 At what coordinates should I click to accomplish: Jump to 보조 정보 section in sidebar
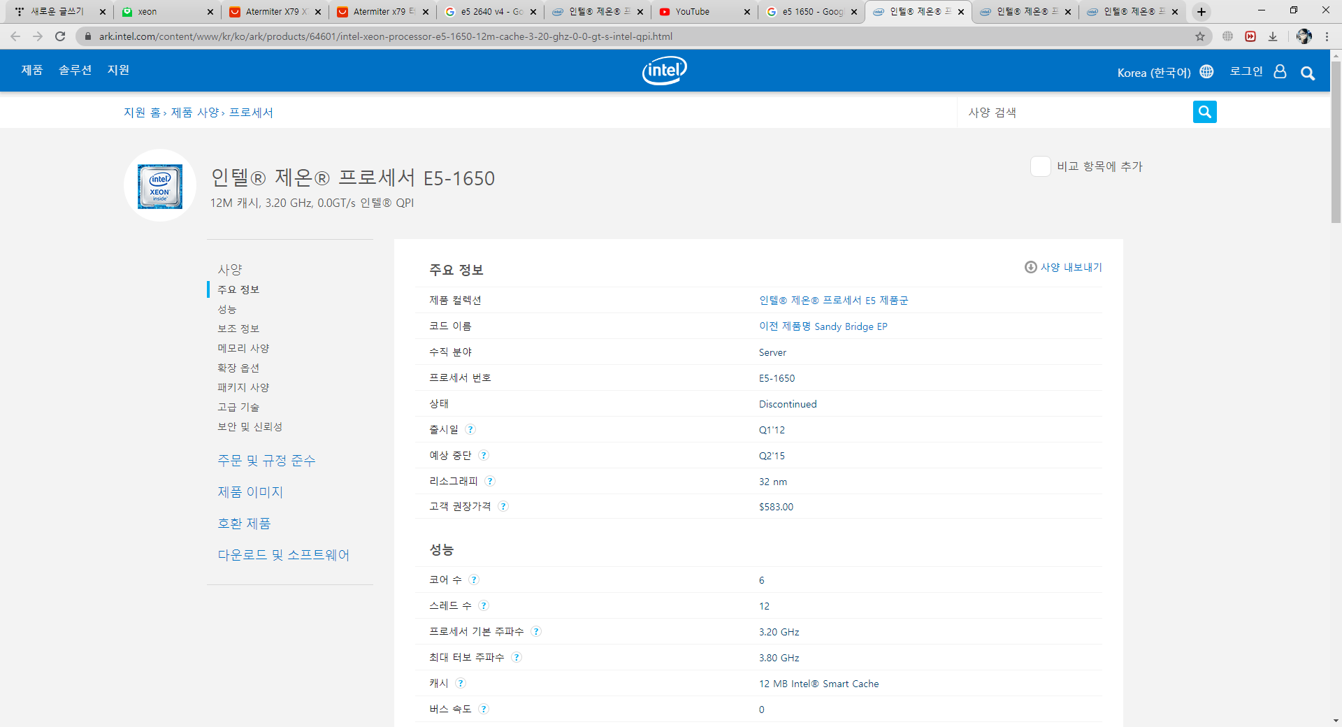point(238,329)
